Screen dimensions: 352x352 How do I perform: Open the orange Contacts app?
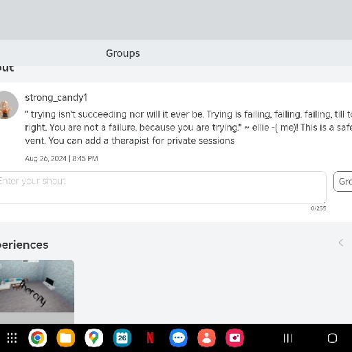[x=207, y=338]
